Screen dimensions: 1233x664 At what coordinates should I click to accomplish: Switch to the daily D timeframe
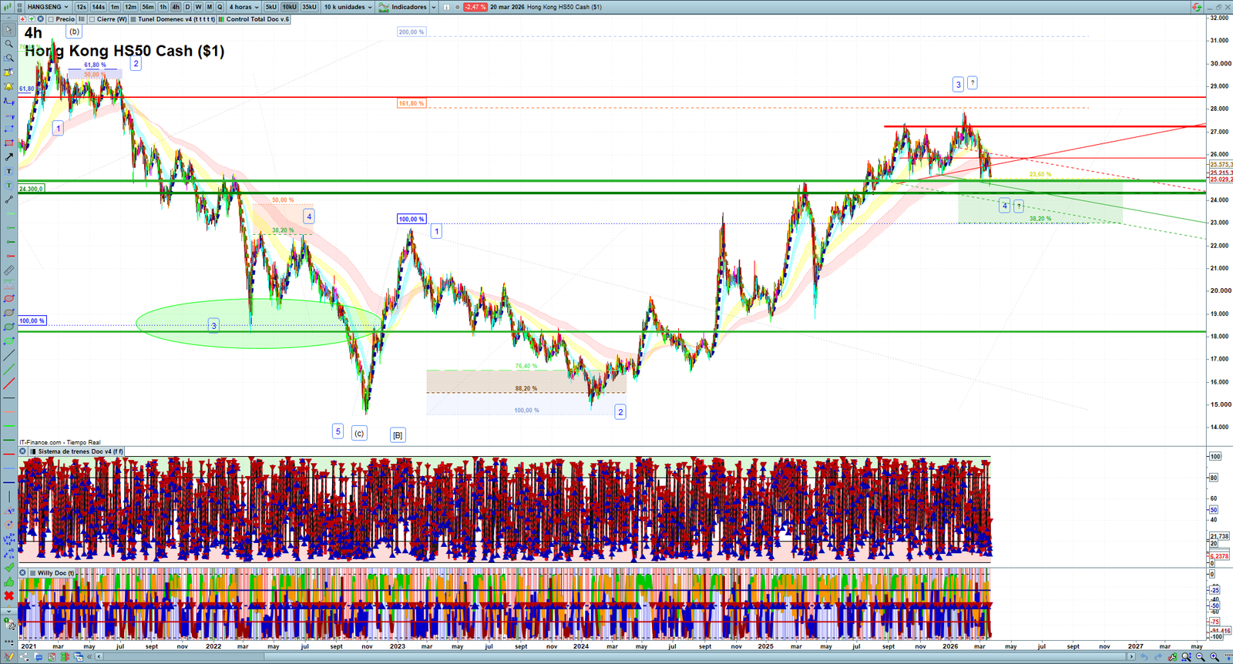(x=187, y=7)
